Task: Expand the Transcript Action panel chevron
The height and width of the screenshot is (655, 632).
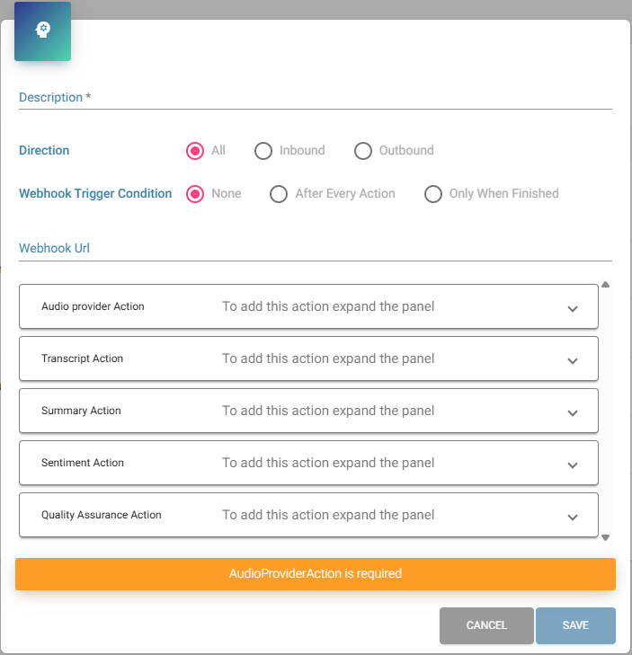Action: pos(573,360)
